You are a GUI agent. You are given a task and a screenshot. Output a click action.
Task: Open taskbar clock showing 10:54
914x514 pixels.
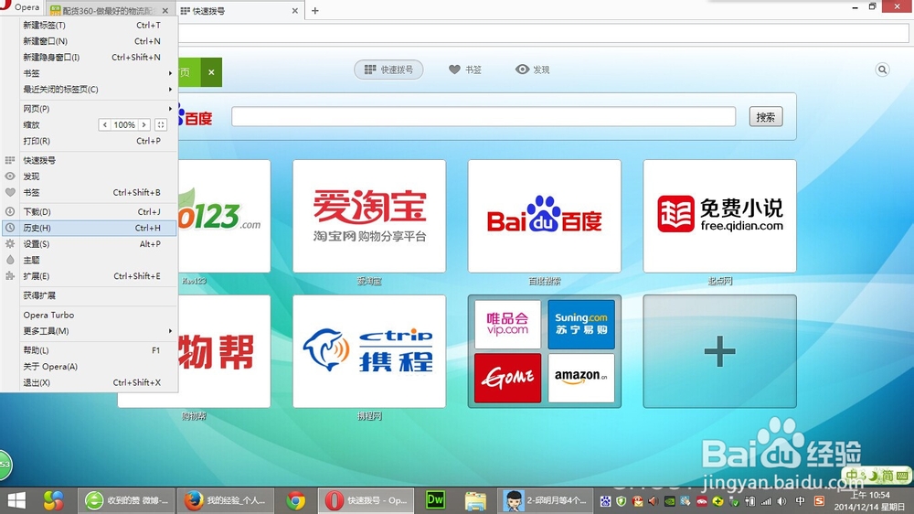pos(869,501)
